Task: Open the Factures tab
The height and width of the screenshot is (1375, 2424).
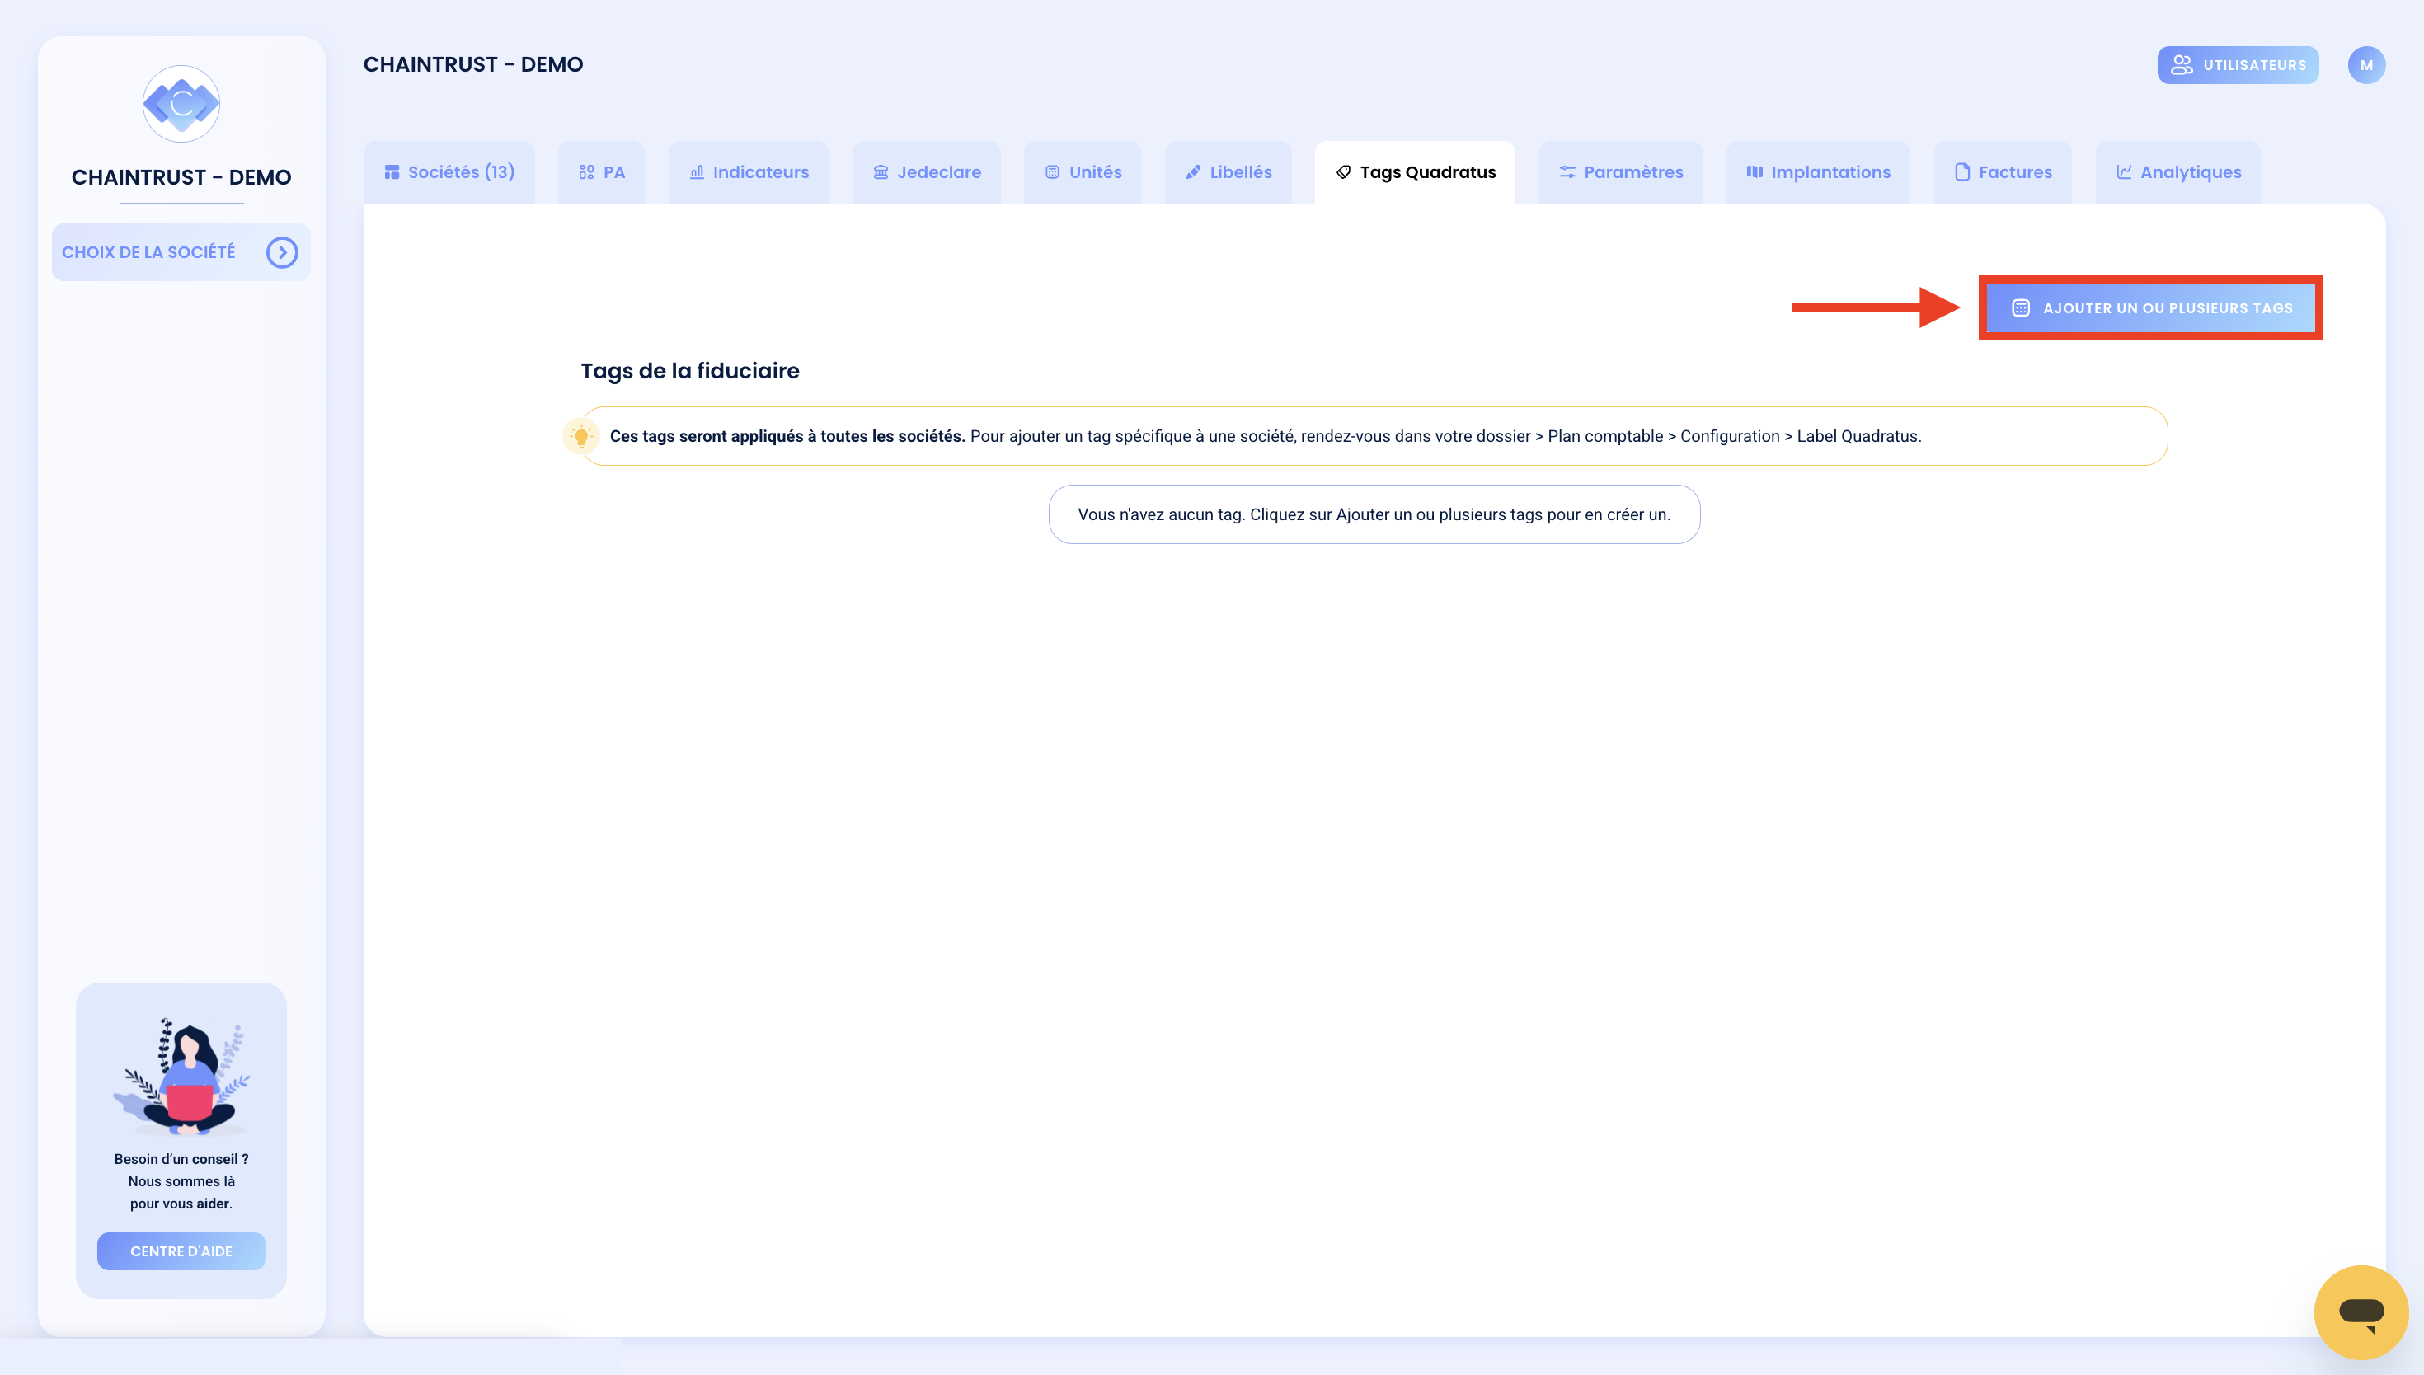Action: click(x=2003, y=171)
